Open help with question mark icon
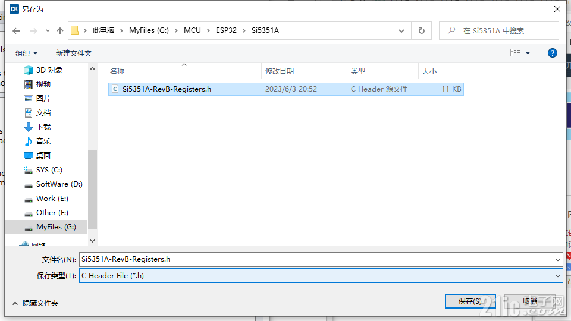This screenshot has height=321, width=571. pos(552,53)
